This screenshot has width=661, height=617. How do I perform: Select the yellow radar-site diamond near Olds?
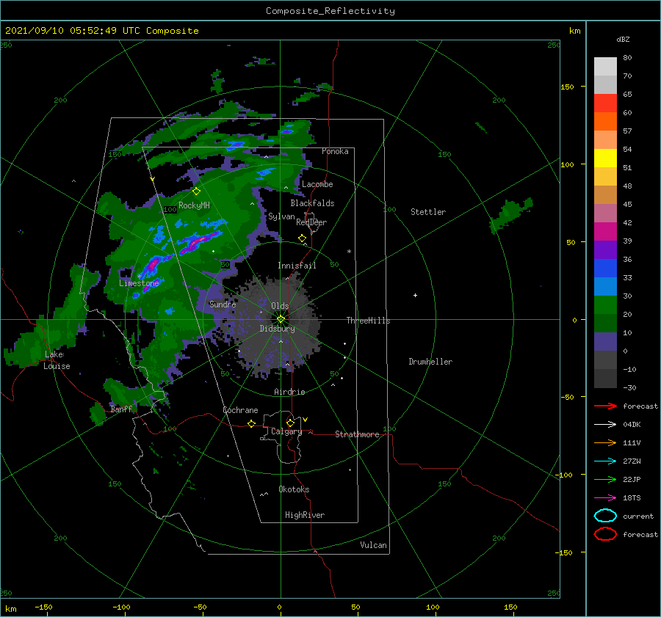[281, 319]
